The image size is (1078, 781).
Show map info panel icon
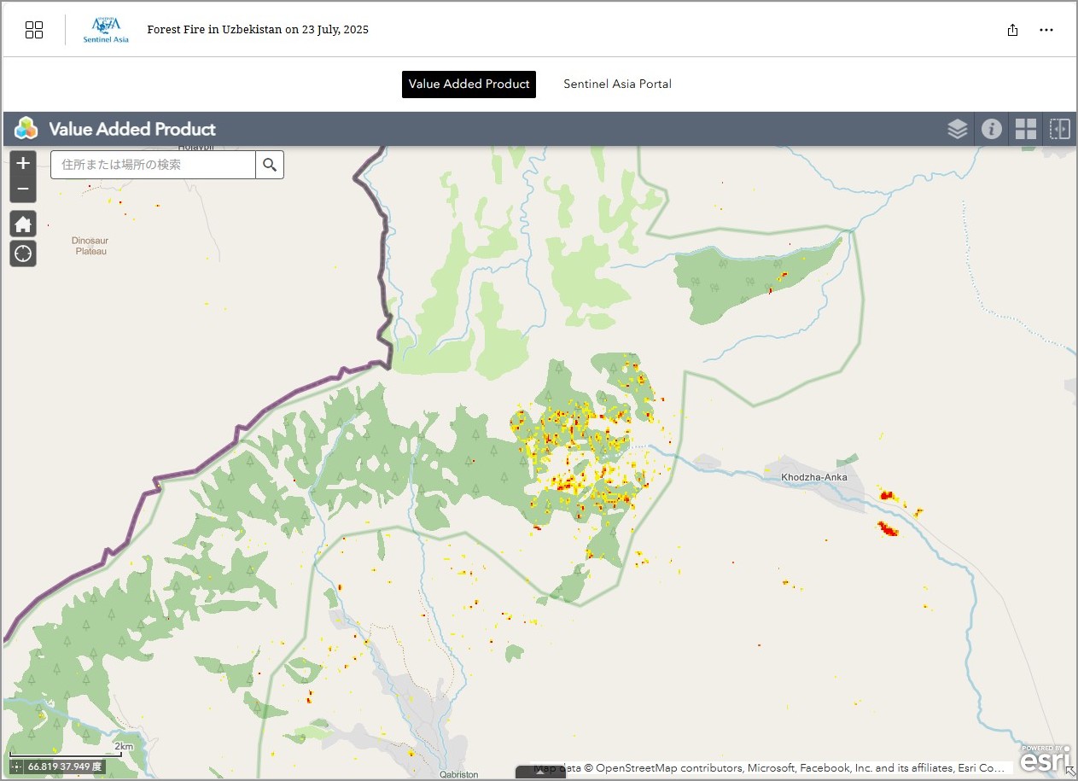(x=991, y=129)
